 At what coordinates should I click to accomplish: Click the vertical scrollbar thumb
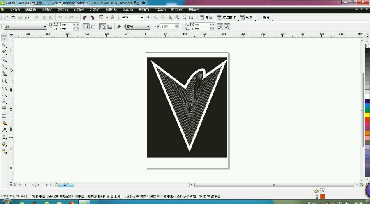coord(361,110)
